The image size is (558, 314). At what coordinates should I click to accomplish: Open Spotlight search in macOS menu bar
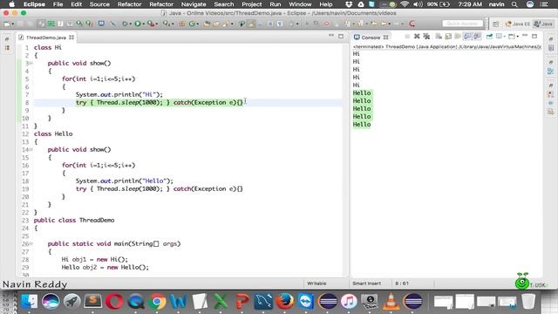point(514,4)
